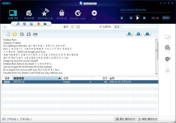Select the video reel category icon

coord(24,24)
